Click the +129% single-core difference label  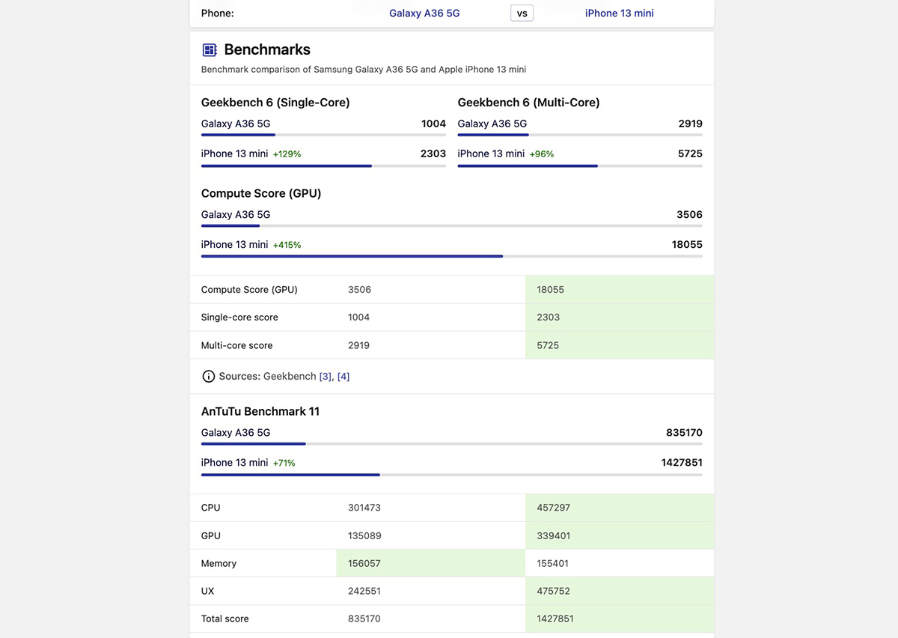(x=287, y=154)
